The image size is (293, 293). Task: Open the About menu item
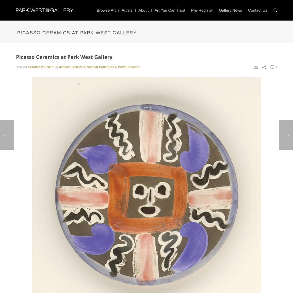143,11
